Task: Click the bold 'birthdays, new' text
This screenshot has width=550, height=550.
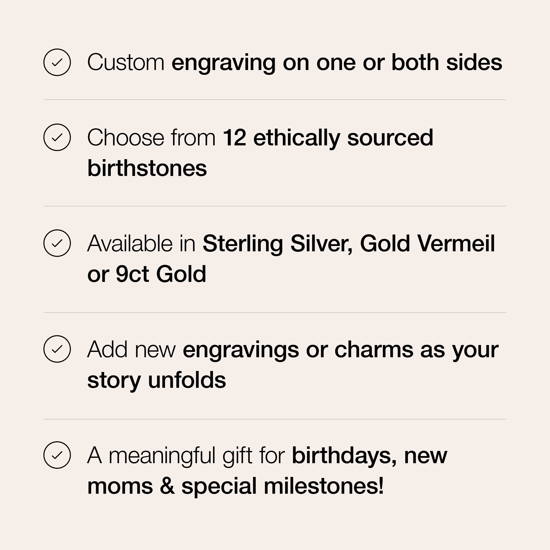Action: pyautogui.click(x=369, y=455)
